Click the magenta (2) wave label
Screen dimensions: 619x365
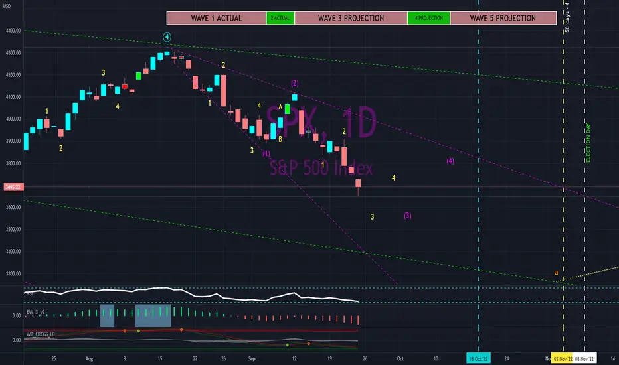[x=295, y=83]
